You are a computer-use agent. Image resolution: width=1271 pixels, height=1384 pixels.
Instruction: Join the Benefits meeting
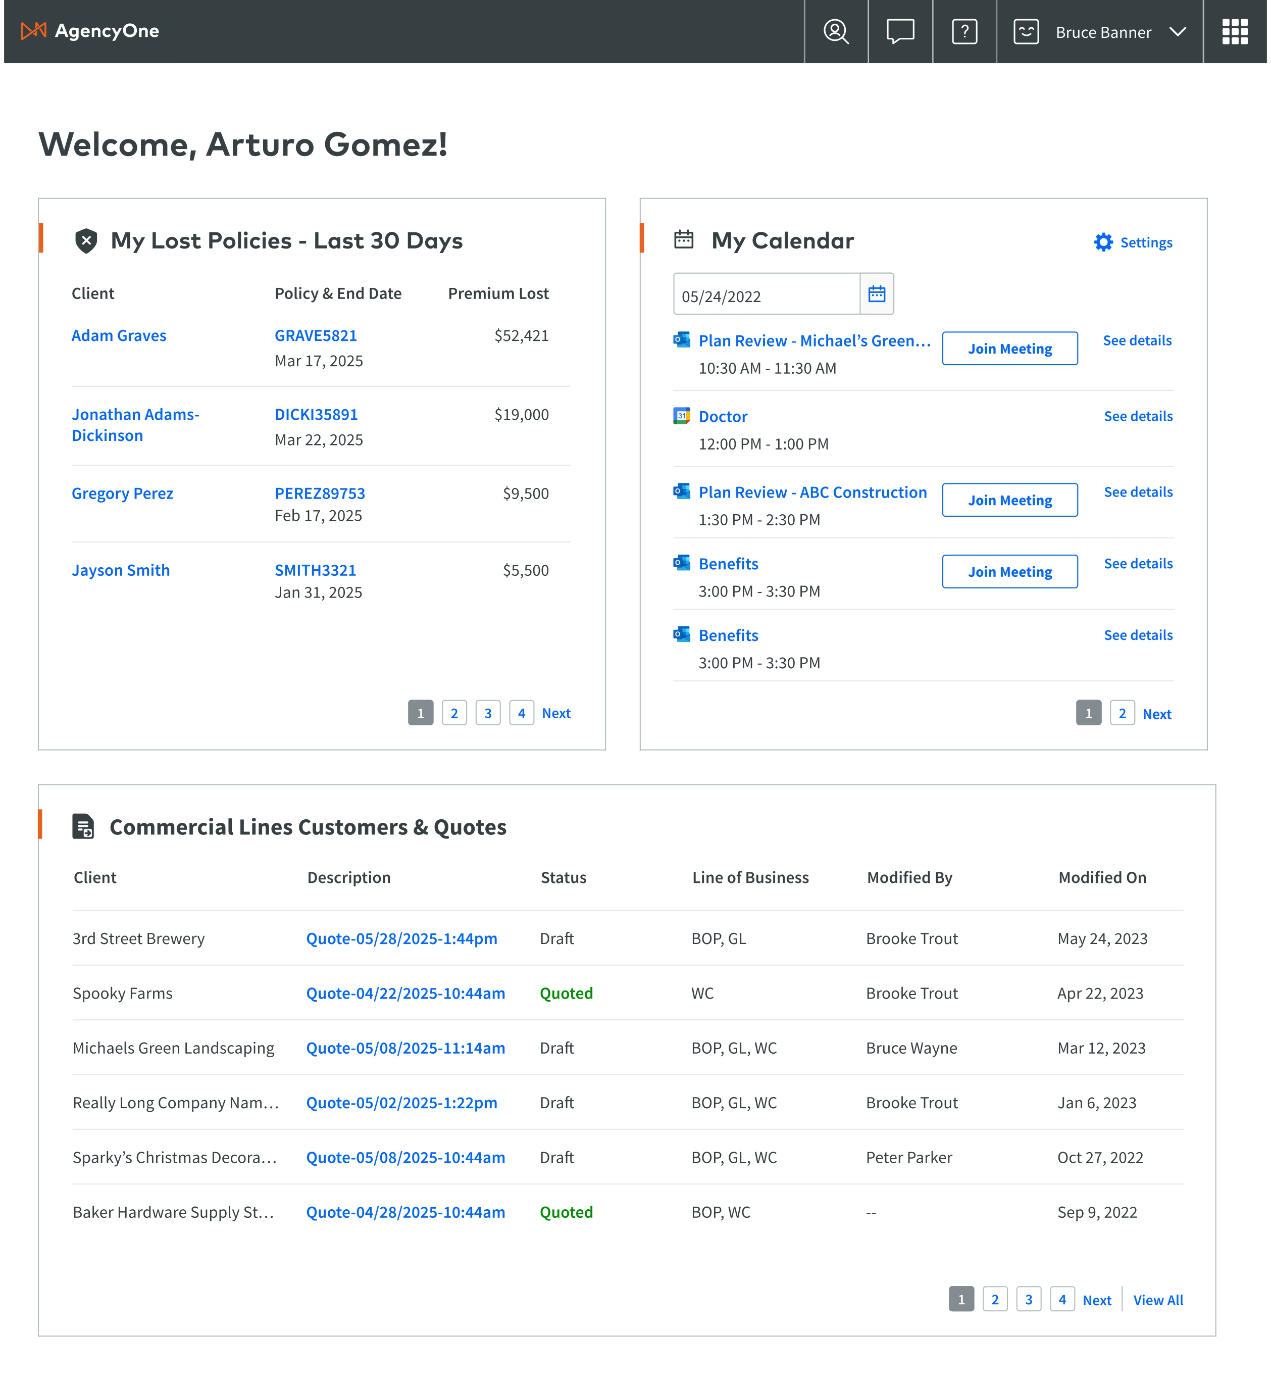click(1009, 572)
